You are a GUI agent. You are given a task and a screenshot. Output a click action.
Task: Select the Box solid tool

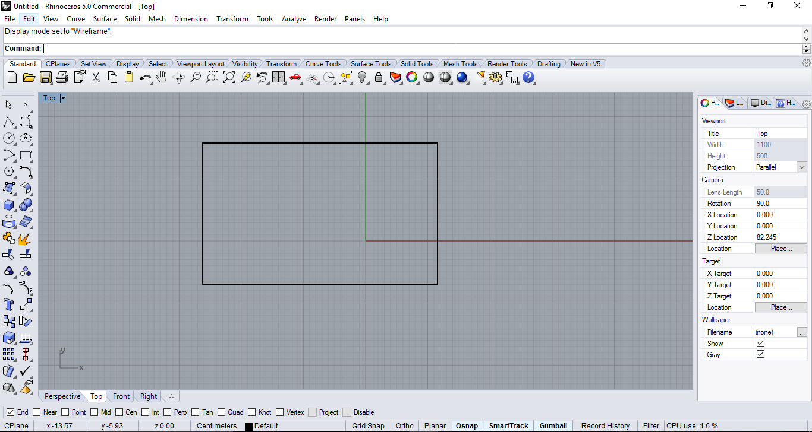tap(9, 205)
